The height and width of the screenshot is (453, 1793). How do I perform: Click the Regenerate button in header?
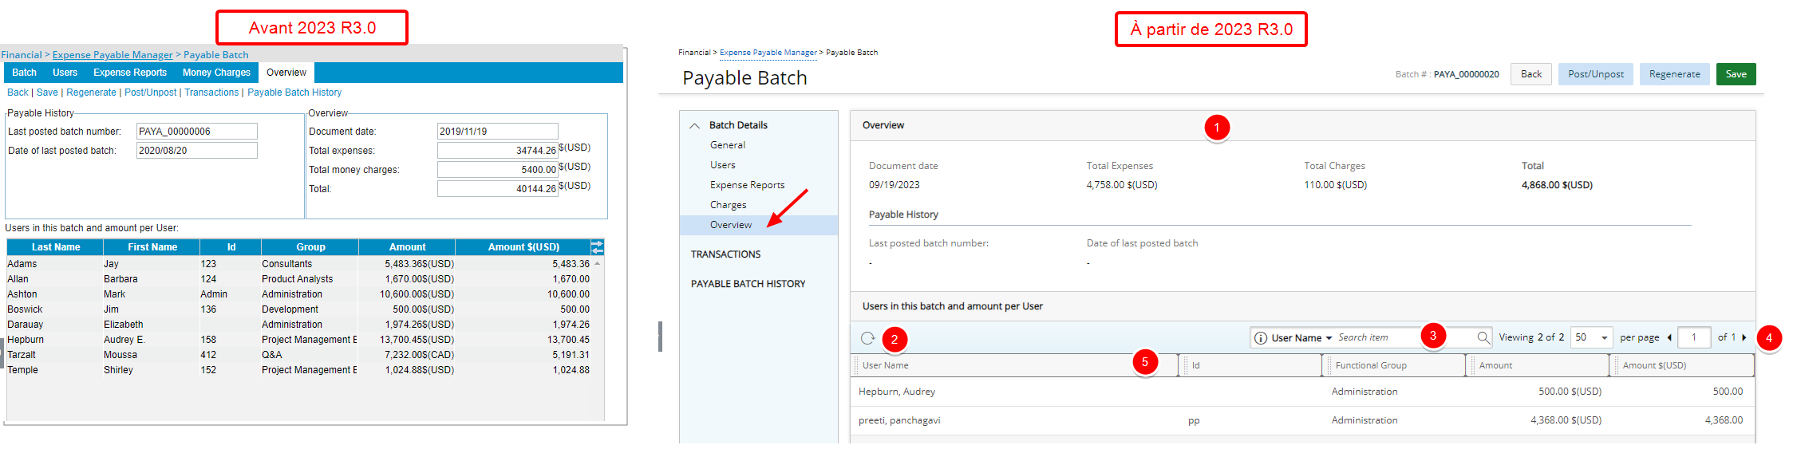click(x=1674, y=74)
